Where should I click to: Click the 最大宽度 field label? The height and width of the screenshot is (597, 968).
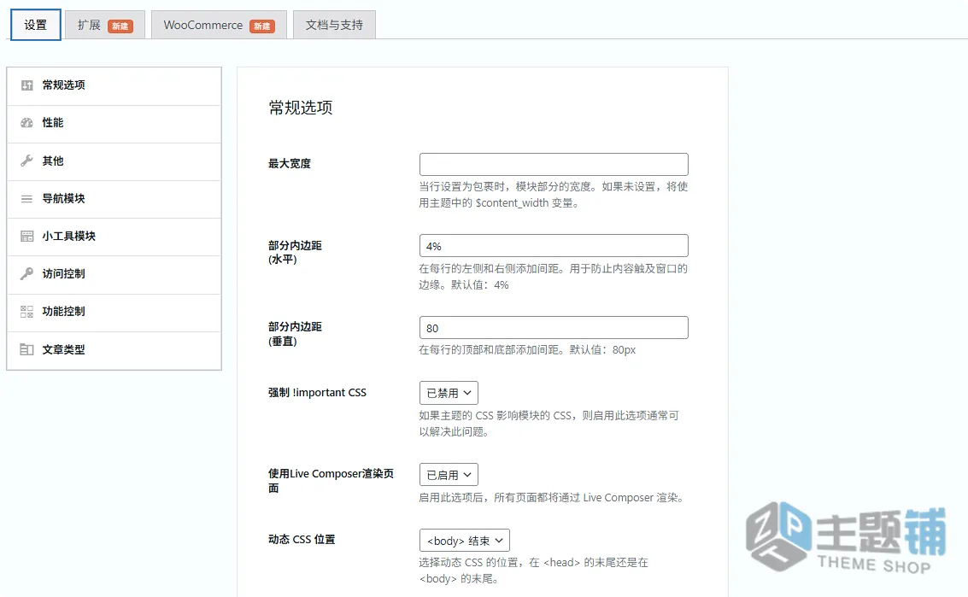(290, 164)
